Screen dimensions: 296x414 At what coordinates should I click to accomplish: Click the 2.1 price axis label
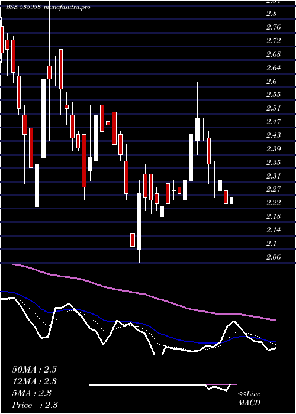pyautogui.click(x=271, y=243)
